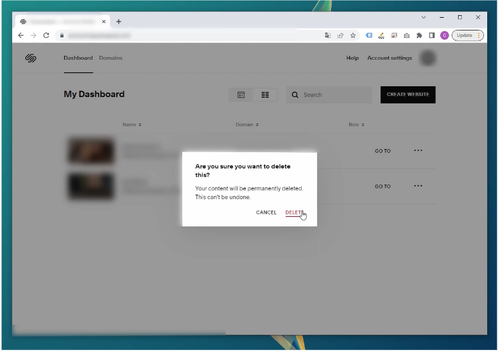Open the blue extension icon in the toolbar
498x352 pixels.
(x=369, y=36)
